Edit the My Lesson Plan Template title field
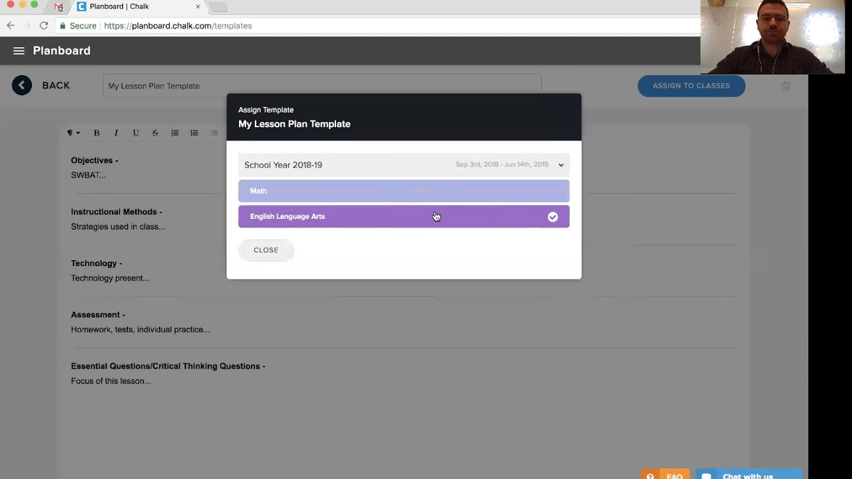 click(322, 86)
